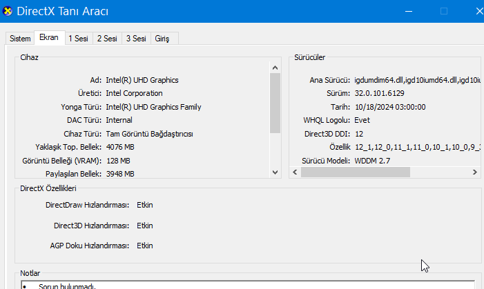Click the 'Sorun bulunmadı.' note text
The image size is (484, 289).
point(67,286)
